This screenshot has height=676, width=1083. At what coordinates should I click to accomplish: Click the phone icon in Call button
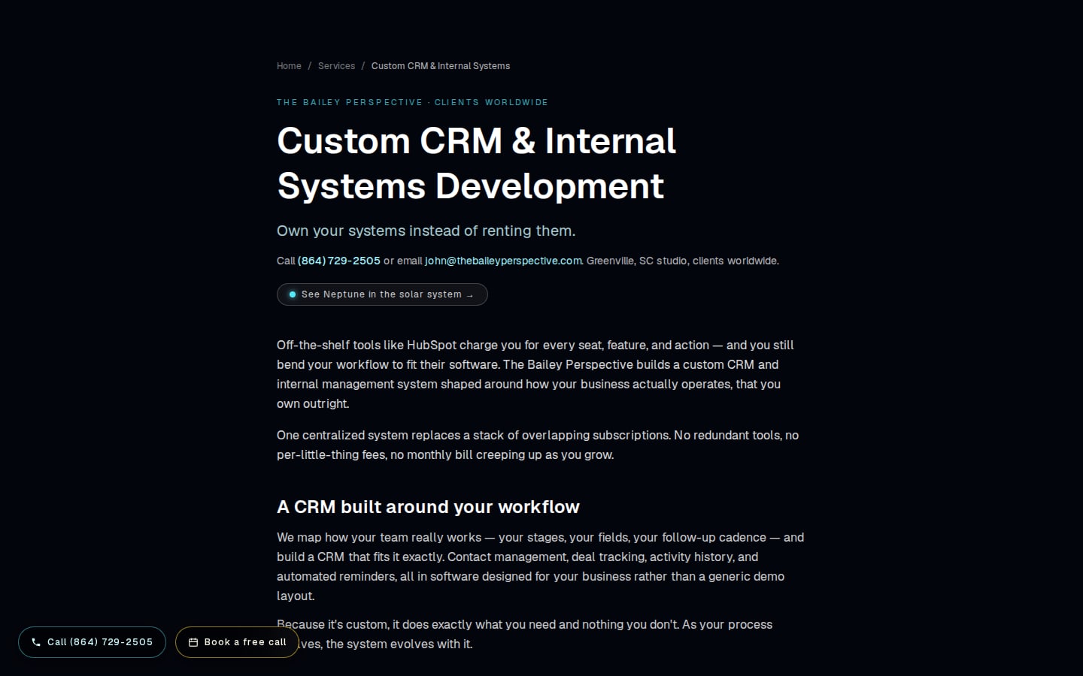pos(36,642)
